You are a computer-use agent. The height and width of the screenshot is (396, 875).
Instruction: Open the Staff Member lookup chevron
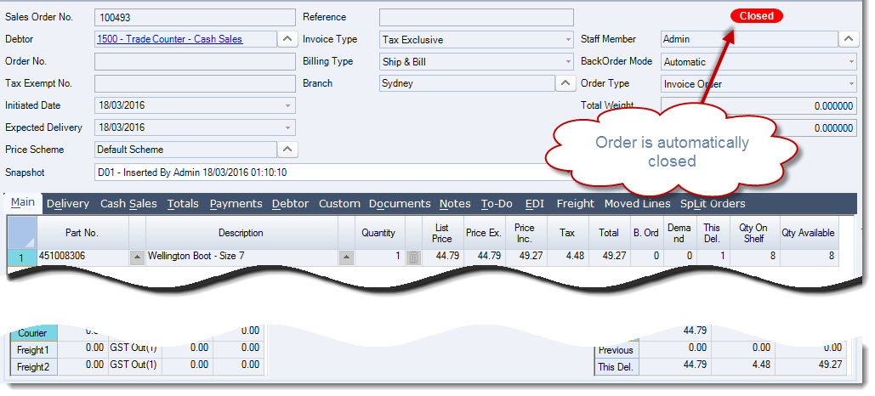849,39
